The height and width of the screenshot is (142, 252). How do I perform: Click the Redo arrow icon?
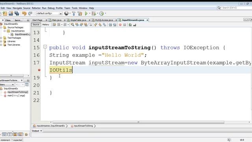point(30,13)
